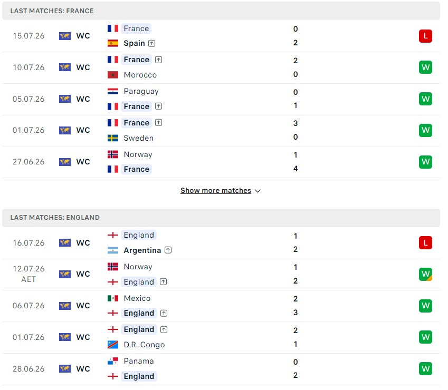This screenshot has height=390, width=448.
Task: Click the W badge with orange corner for Norway vs England
Action: (425, 274)
